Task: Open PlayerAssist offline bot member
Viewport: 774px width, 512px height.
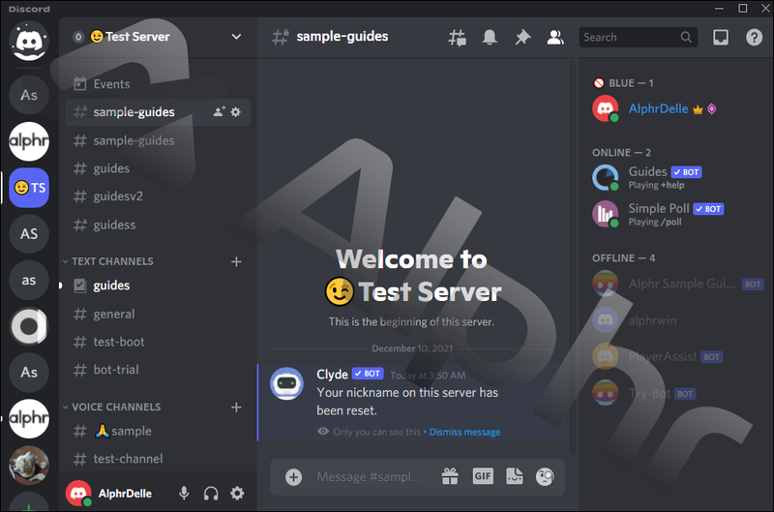Action: [675, 357]
